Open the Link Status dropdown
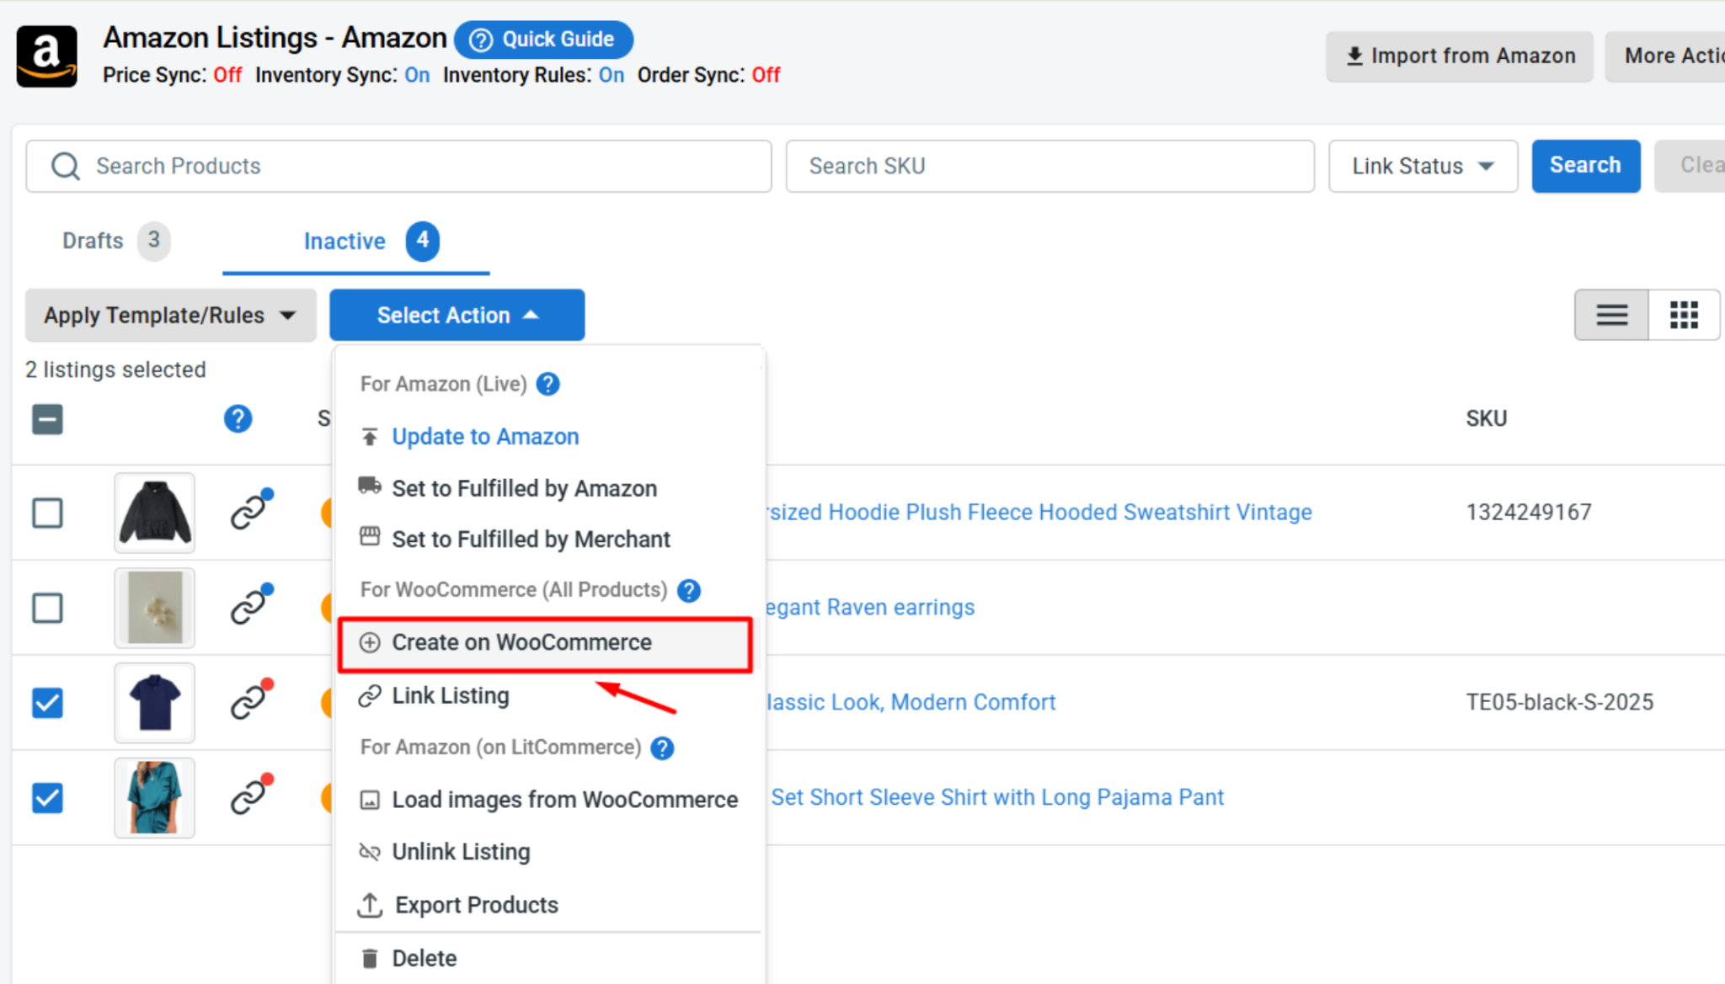Viewport: 1725px width, 984px height. point(1423,166)
